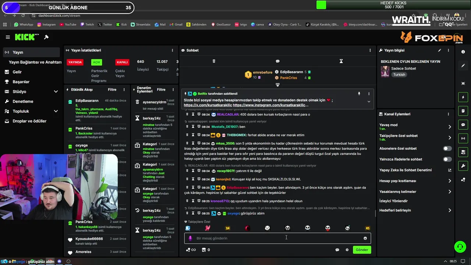
Task: Select the SA emote in emote row
Action: tap(227, 228)
